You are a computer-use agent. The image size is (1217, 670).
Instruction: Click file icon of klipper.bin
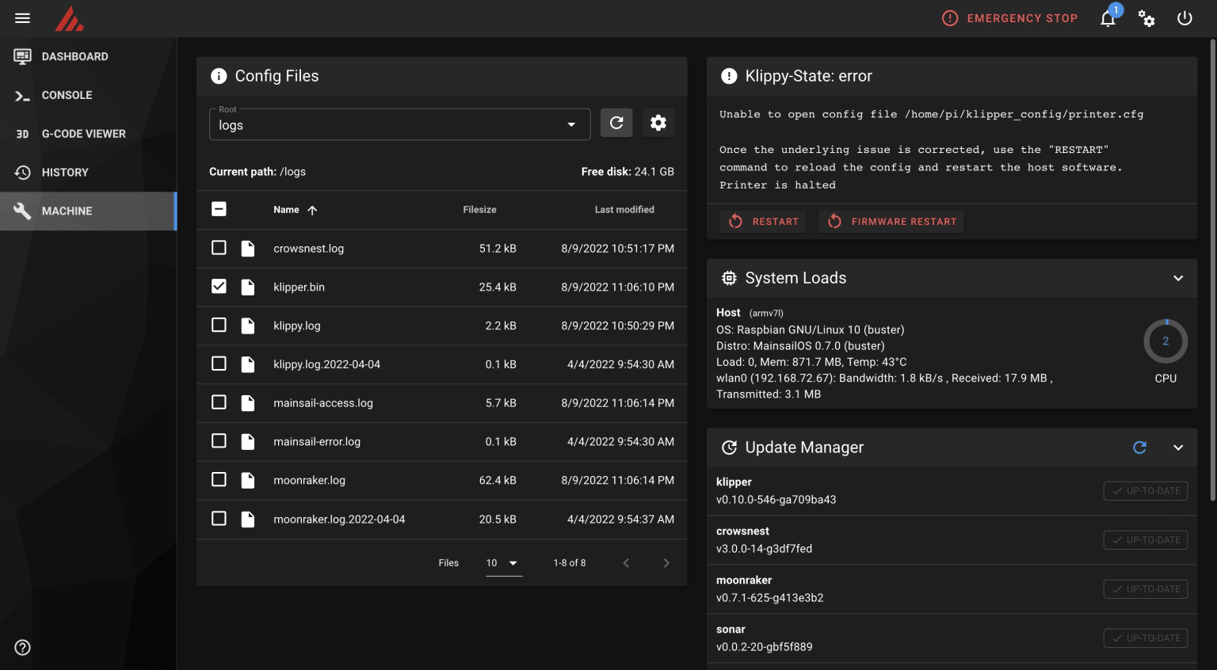248,287
